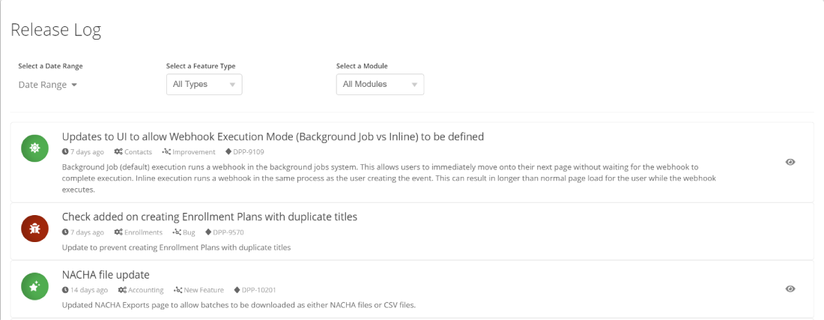
Task: Click the Release Log page heading
Action: click(55, 30)
